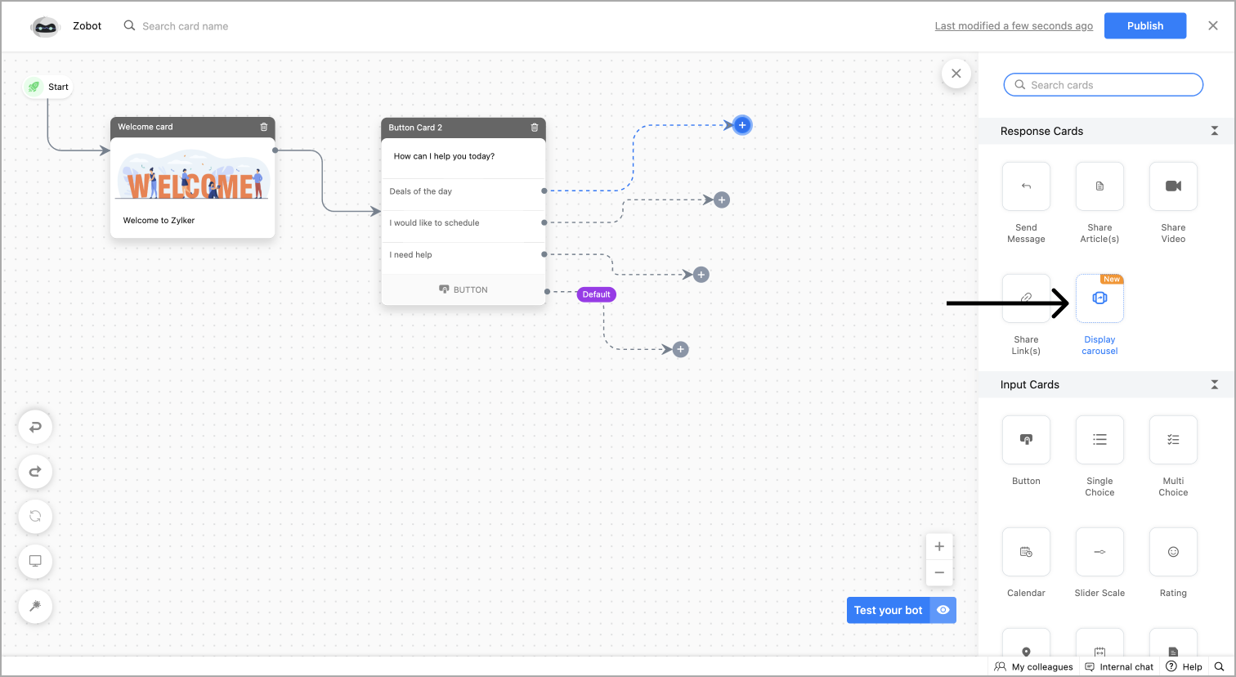
Task: Select the Slider Scale input card
Action: click(x=1099, y=552)
